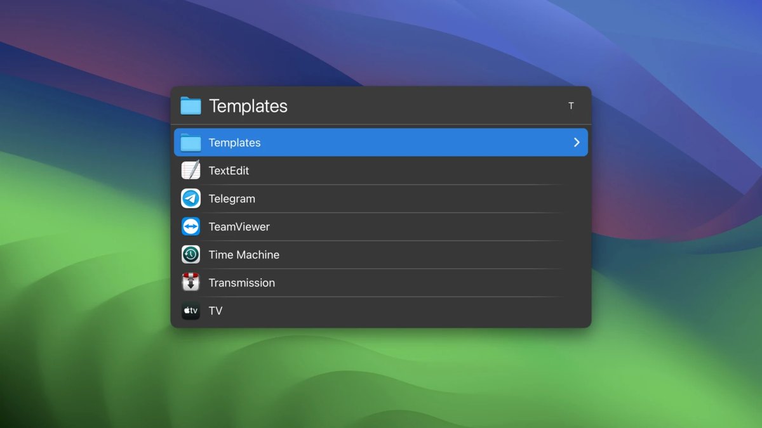Expand the Templates folder via its chevron
762x428 pixels.
577,142
